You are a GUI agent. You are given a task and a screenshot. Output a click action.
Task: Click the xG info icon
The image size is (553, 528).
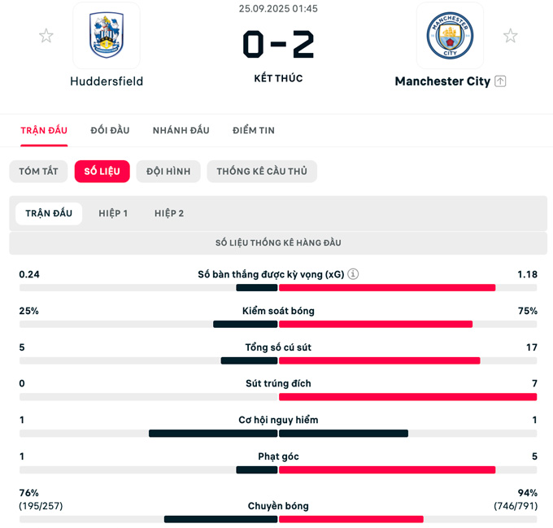(354, 274)
